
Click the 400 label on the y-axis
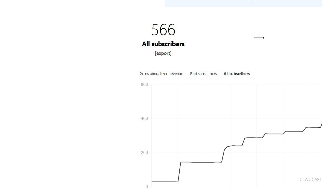pyautogui.click(x=144, y=119)
